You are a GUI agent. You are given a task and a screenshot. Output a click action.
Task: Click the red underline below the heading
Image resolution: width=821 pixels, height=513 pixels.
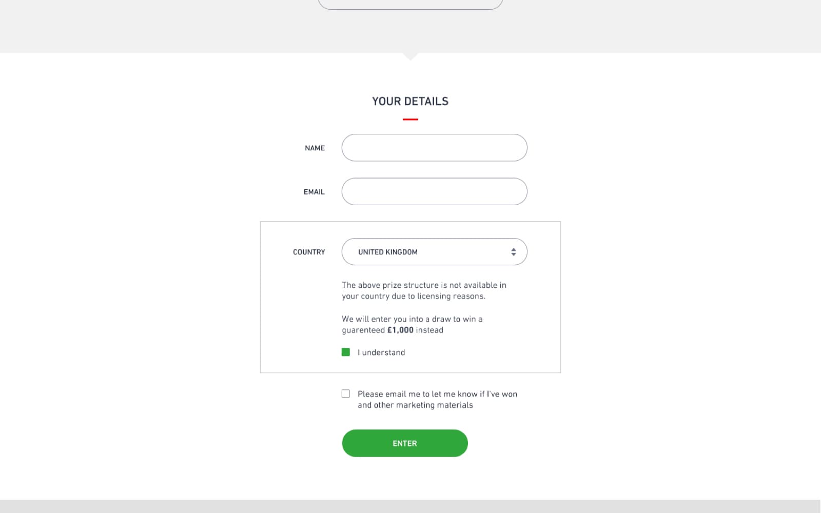[410, 120]
